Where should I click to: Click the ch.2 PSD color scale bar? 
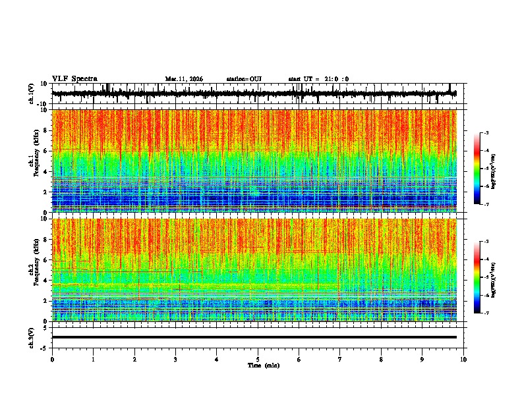pyautogui.click(x=477, y=277)
